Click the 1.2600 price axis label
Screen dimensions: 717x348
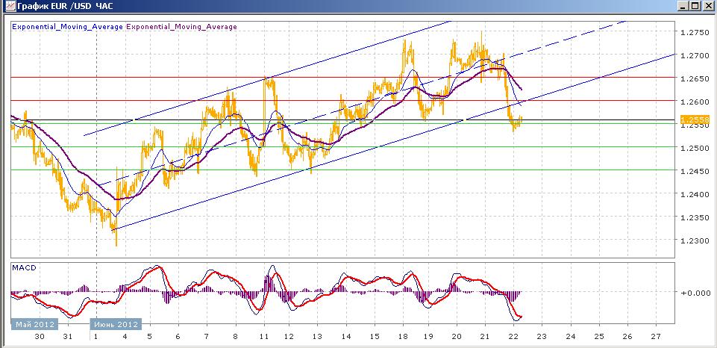(x=695, y=102)
